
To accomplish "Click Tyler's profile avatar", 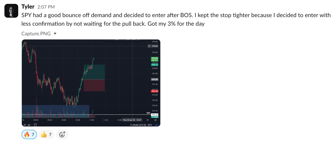I will click(x=11, y=11).
